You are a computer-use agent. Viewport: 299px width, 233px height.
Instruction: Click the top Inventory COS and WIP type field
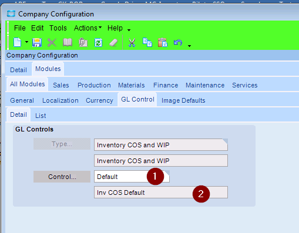(161, 145)
